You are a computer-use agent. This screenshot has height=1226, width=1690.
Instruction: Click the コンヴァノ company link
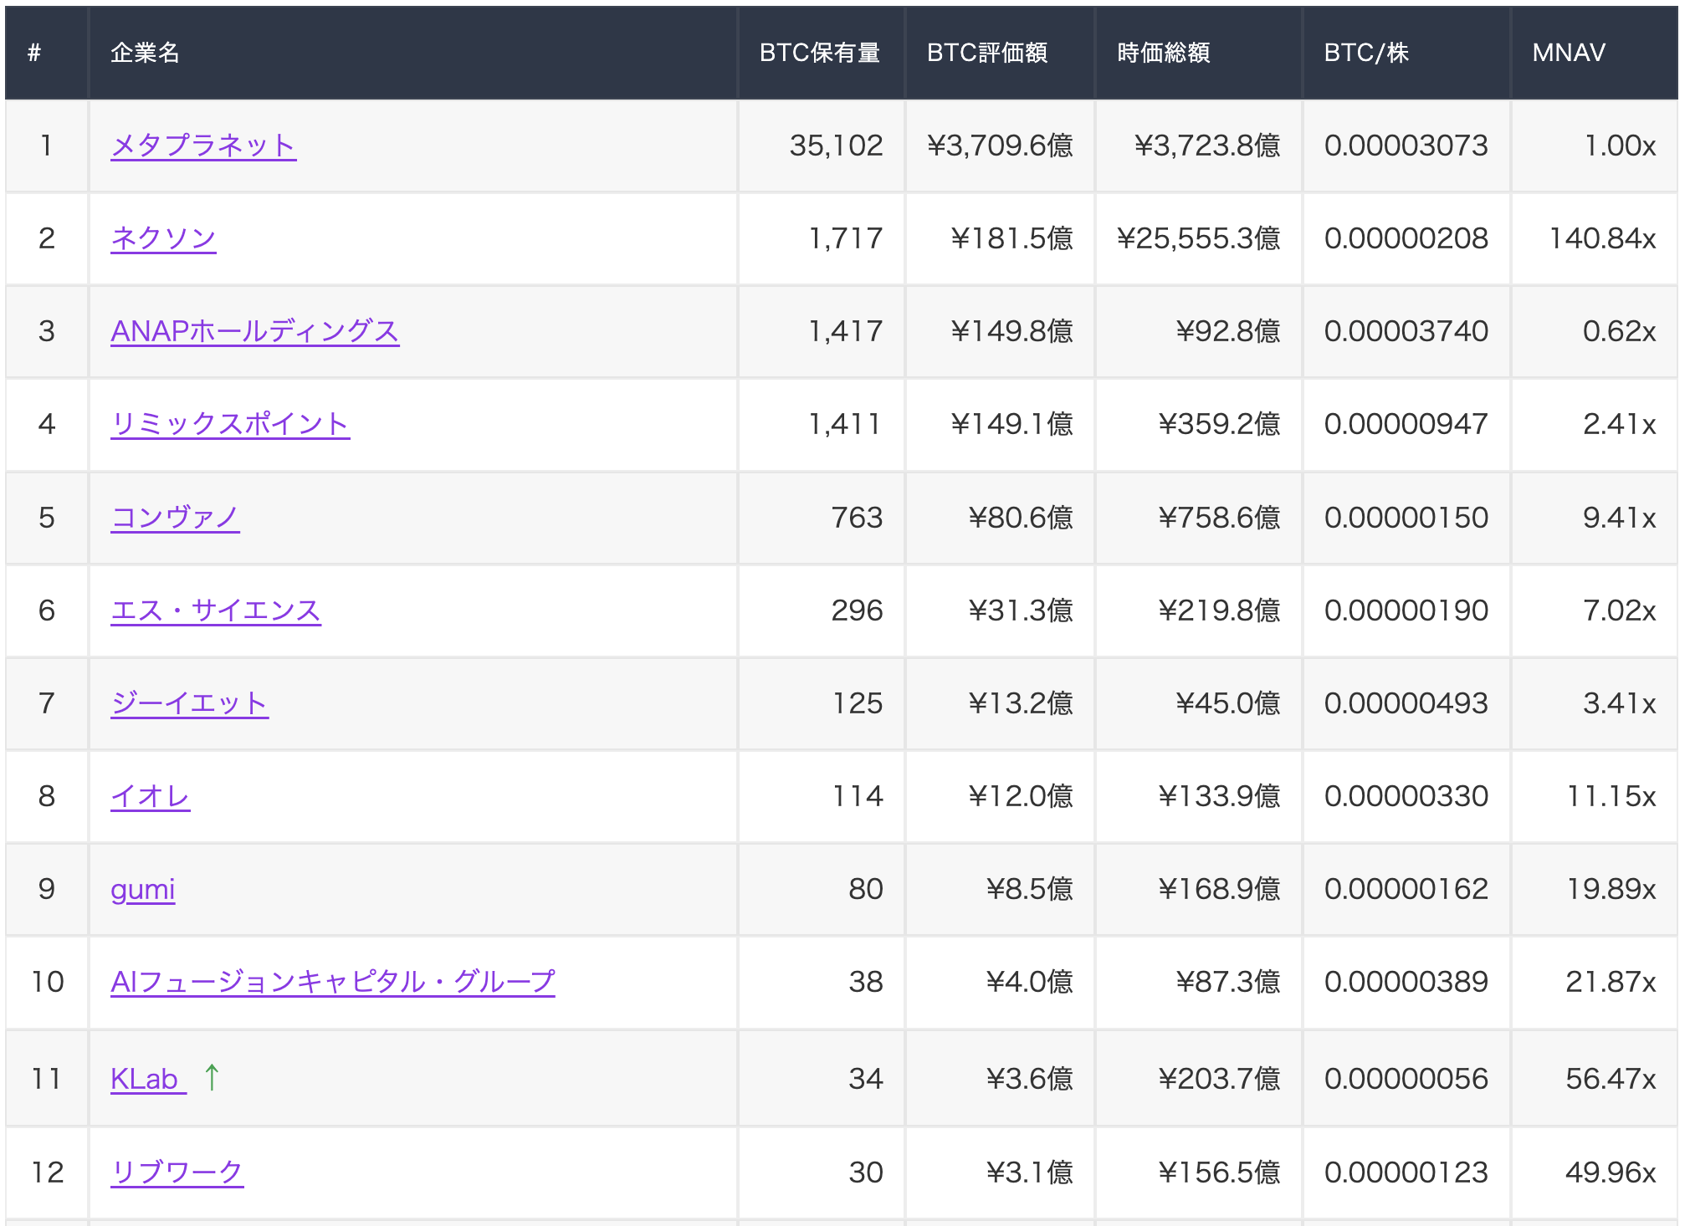(175, 517)
